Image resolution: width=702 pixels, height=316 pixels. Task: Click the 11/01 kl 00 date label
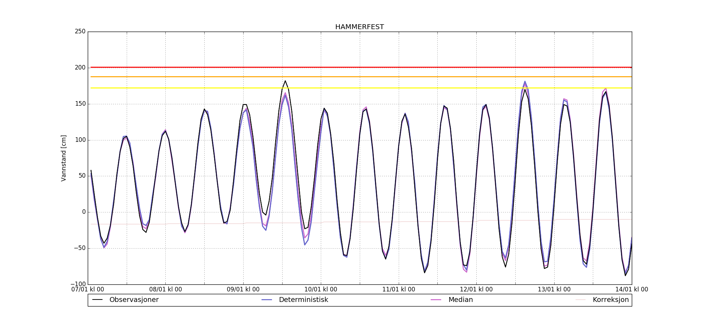[x=399, y=290]
